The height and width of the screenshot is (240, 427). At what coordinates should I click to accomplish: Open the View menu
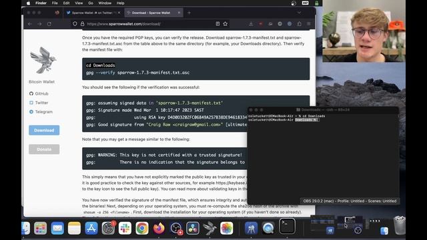coord(79,3)
